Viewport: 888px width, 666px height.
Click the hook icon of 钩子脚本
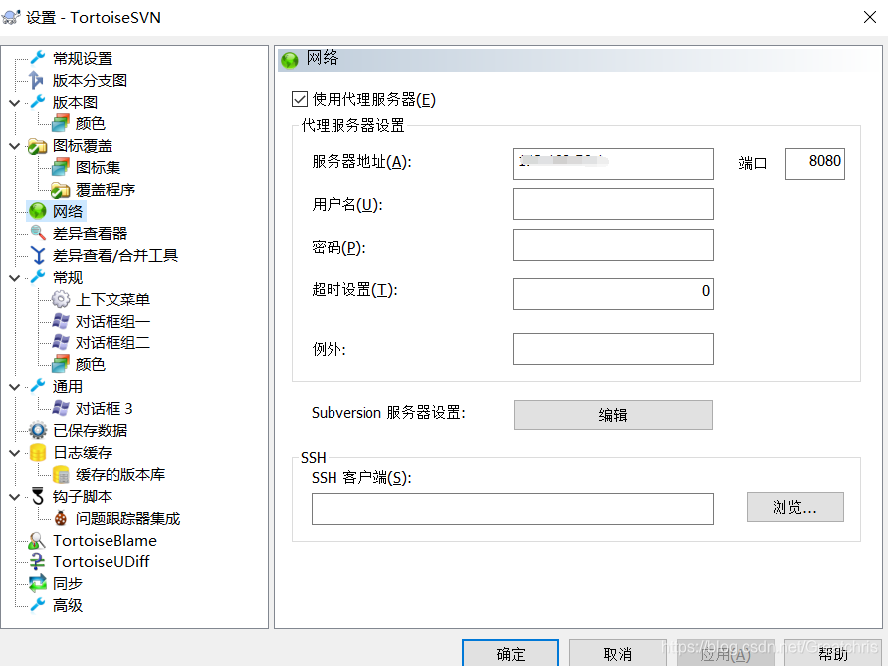pyautogui.click(x=38, y=496)
